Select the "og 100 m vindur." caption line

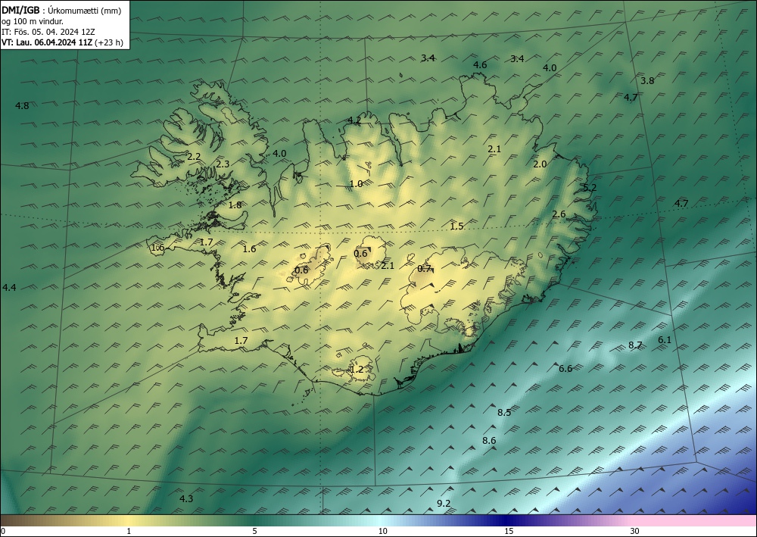(32, 21)
